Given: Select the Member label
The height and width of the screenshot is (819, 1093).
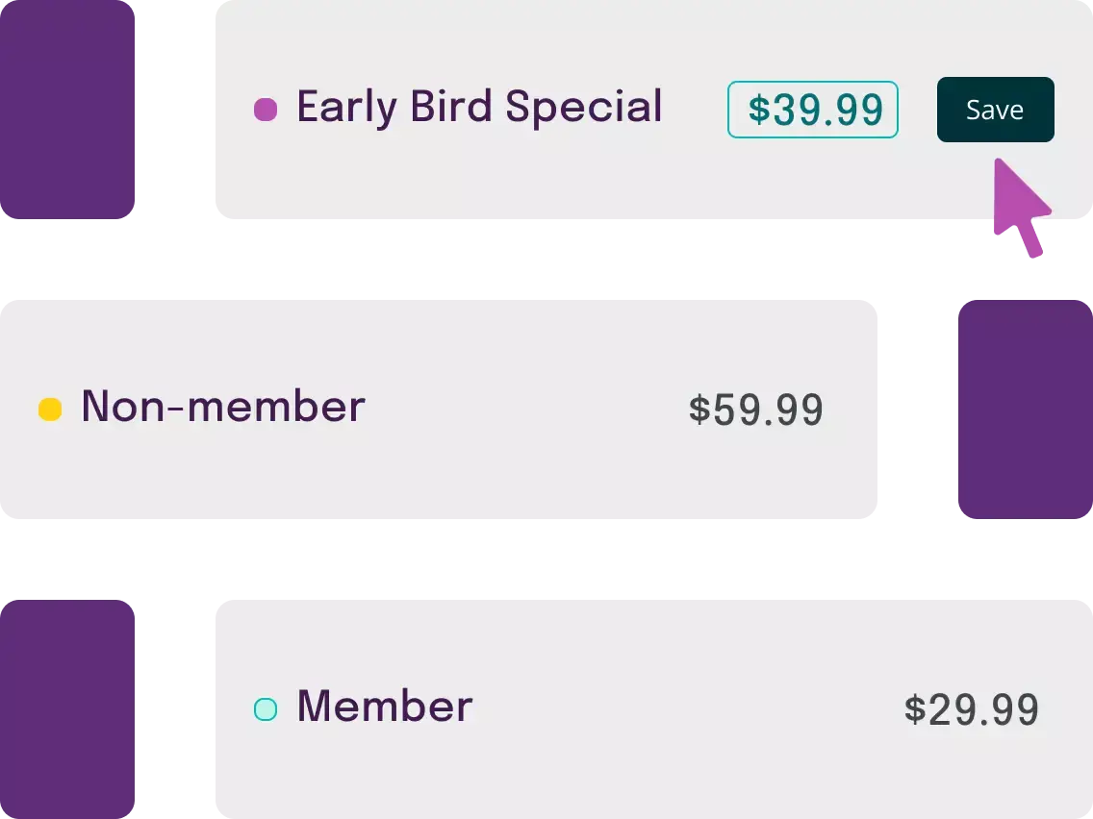Looking at the screenshot, I should click(385, 707).
